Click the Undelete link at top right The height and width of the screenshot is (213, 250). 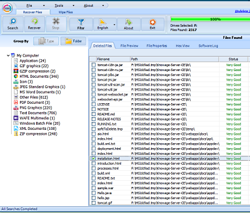(242, 11)
